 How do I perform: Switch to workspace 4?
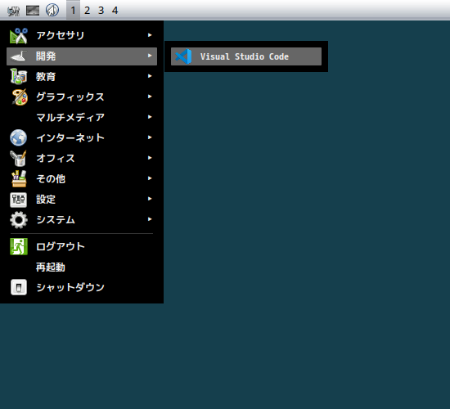(115, 11)
